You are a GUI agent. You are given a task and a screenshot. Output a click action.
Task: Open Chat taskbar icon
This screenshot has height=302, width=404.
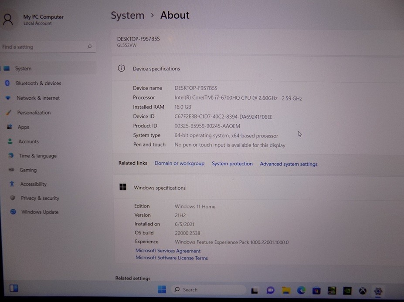pos(270,290)
